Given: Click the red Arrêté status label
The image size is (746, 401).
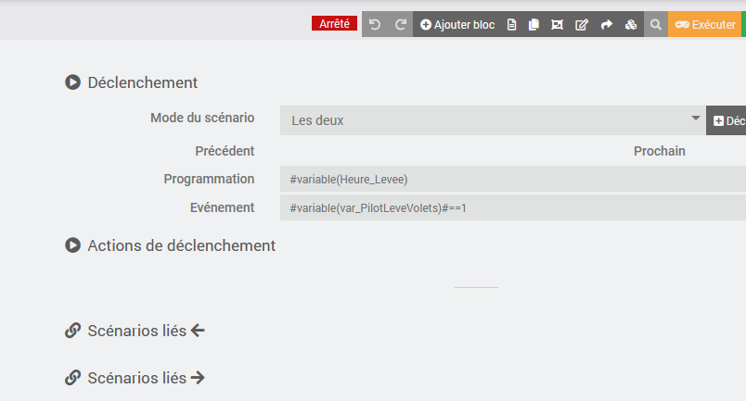Looking at the screenshot, I should [x=334, y=24].
